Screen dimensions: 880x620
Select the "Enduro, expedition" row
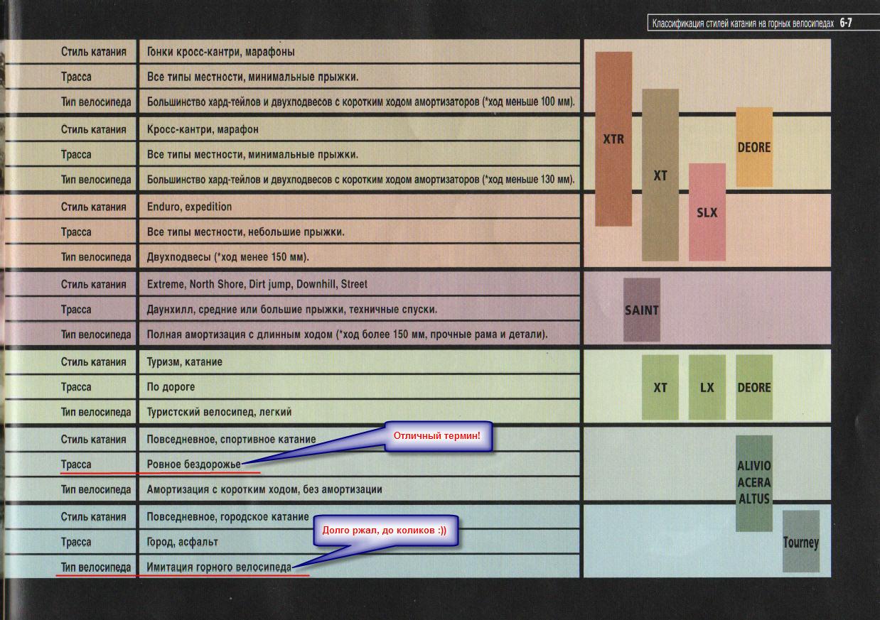189,207
